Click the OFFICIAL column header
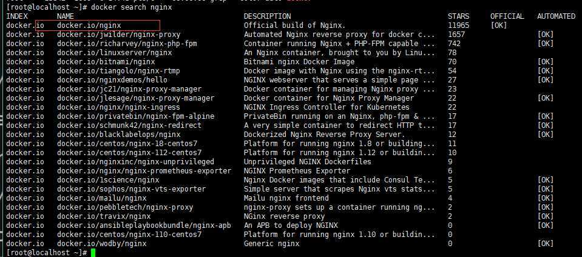582x257 pixels. click(507, 16)
